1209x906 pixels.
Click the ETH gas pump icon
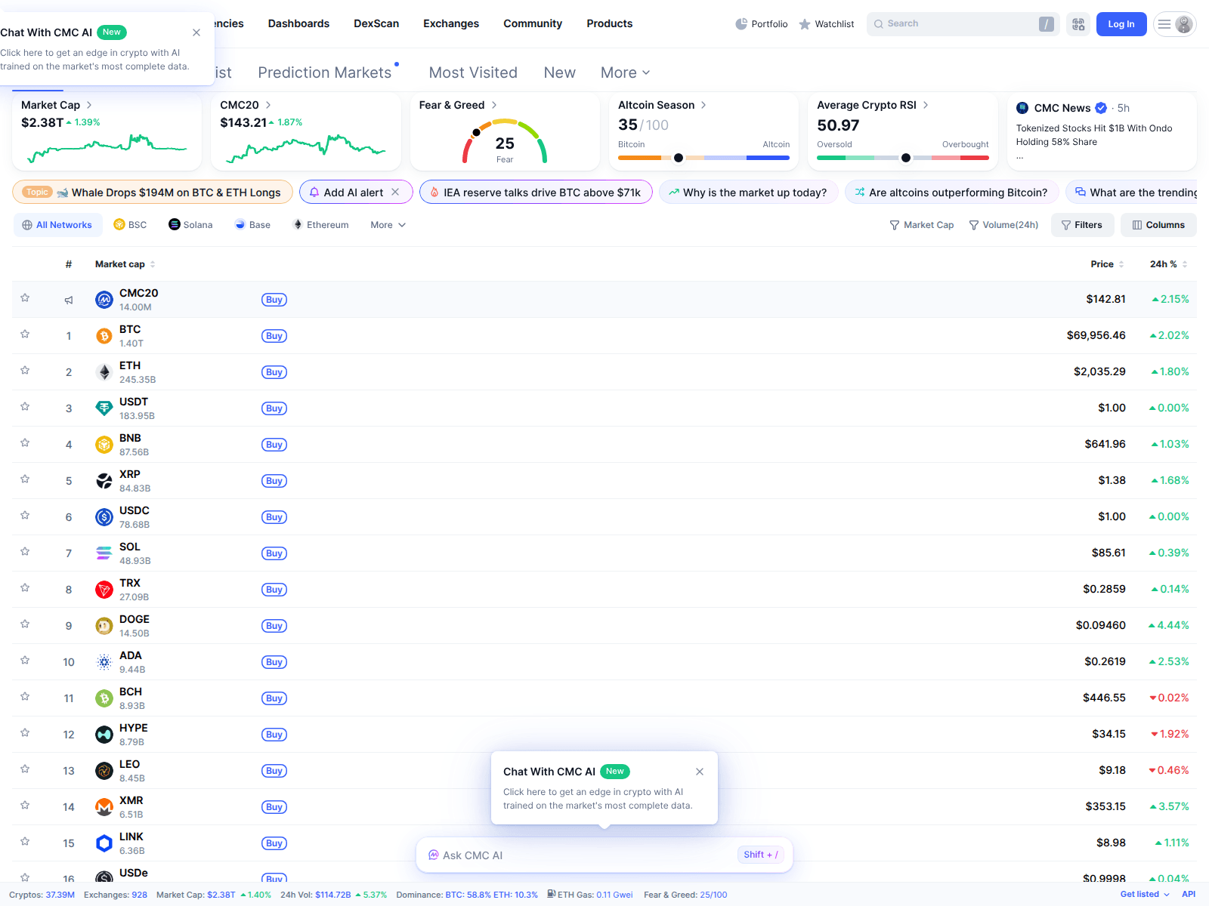click(552, 894)
